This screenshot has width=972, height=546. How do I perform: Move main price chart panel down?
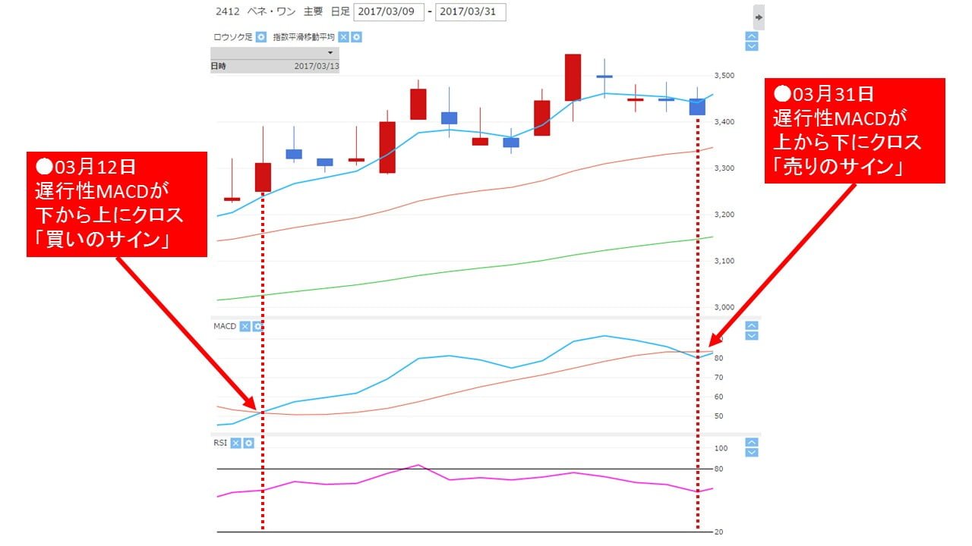(752, 45)
